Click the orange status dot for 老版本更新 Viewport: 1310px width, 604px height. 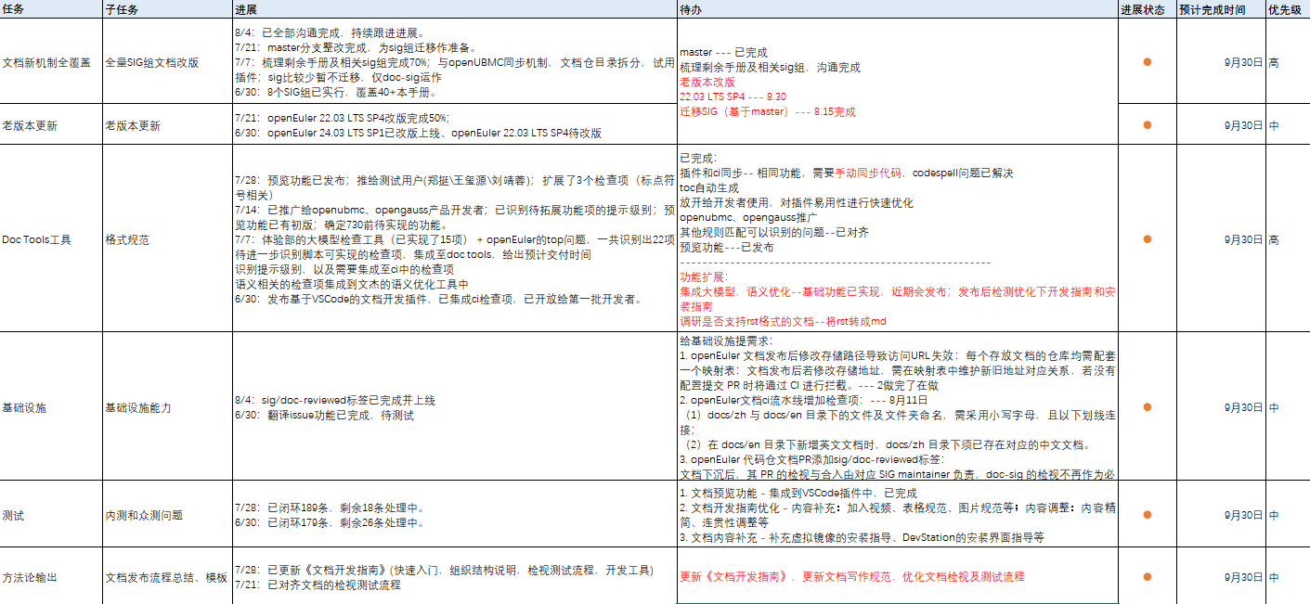coord(1147,125)
